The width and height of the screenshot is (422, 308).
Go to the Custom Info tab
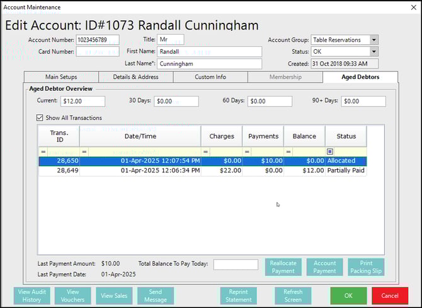point(210,77)
